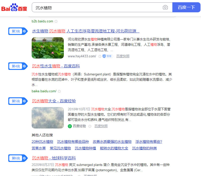Click the 2020年8月27日 date text
This screenshot has width=201, height=176.
pyautogui.click(x=43, y=165)
